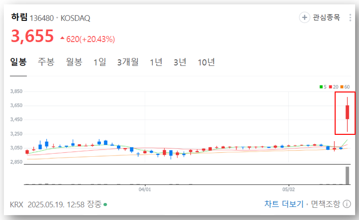
Task: Click the change value 620(+20.43%)
Action: pyautogui.click(x=91, y=39)
